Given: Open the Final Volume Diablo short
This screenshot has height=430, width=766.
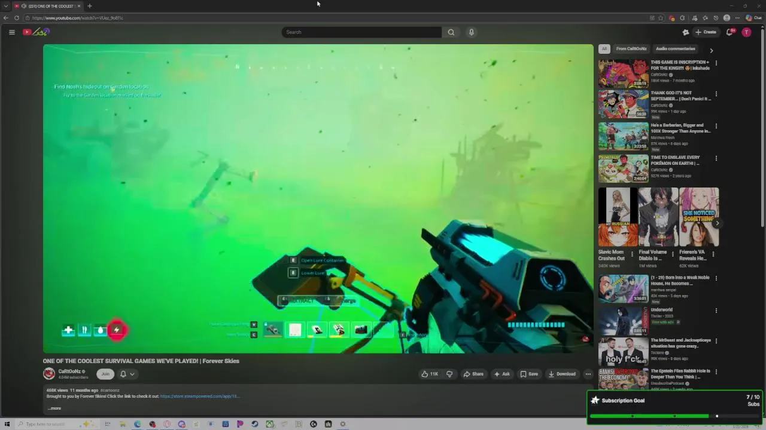Looking at the screenshot, I should [x=658, y=217].
